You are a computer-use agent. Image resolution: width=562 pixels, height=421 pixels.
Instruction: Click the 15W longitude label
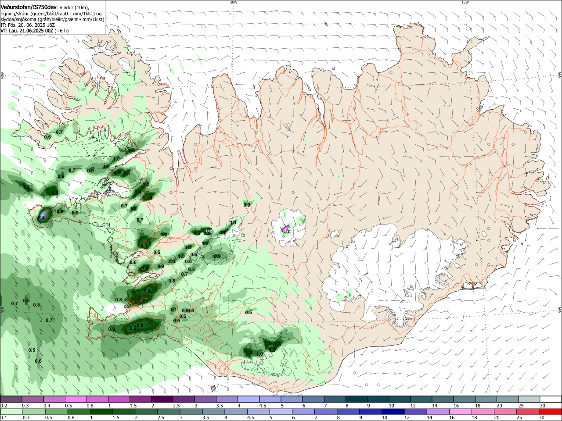pyautogui.click(x=465, y=2)
